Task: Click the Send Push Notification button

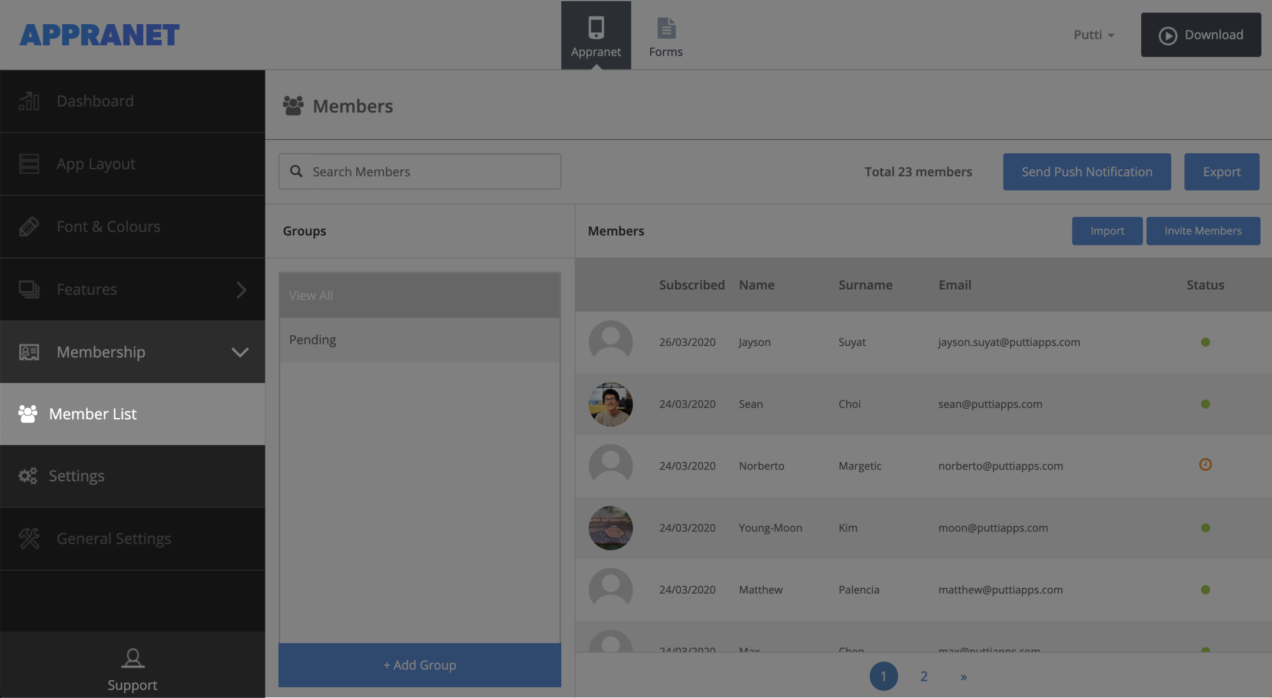Action: pyautogui.click(x=1086, y=171)
